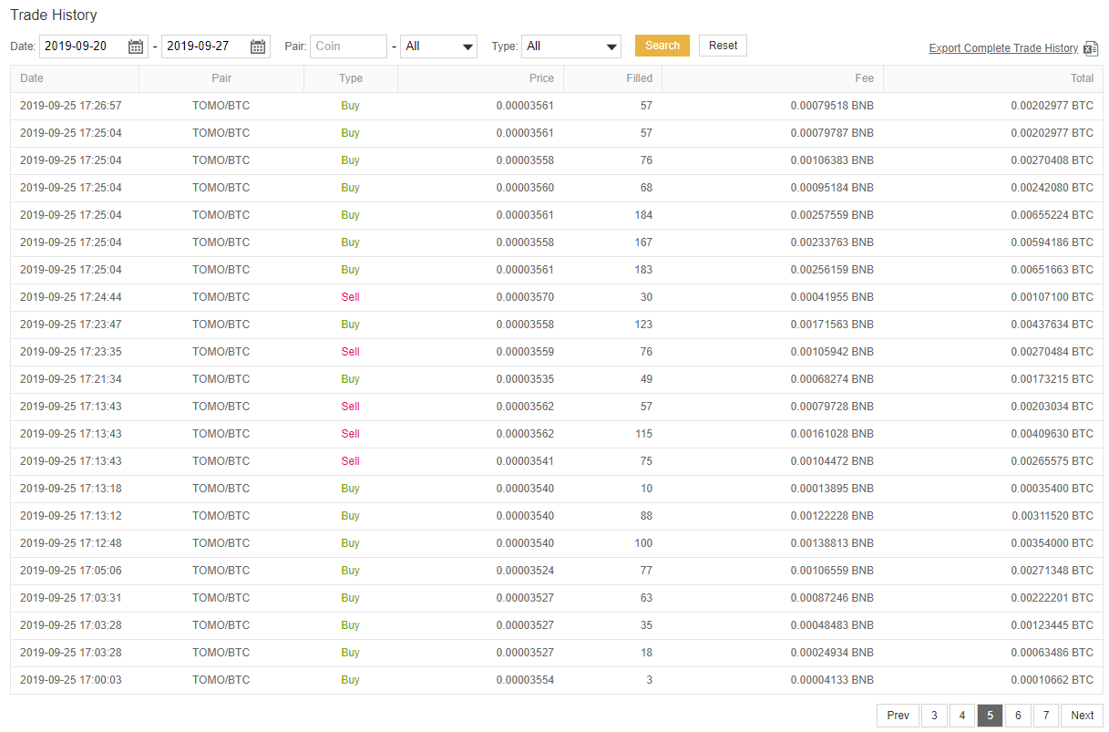The height and width of the screenshot is (732, 1109).
Task: Click the fee 0.00079518 BNB
Action: [832, 106]
